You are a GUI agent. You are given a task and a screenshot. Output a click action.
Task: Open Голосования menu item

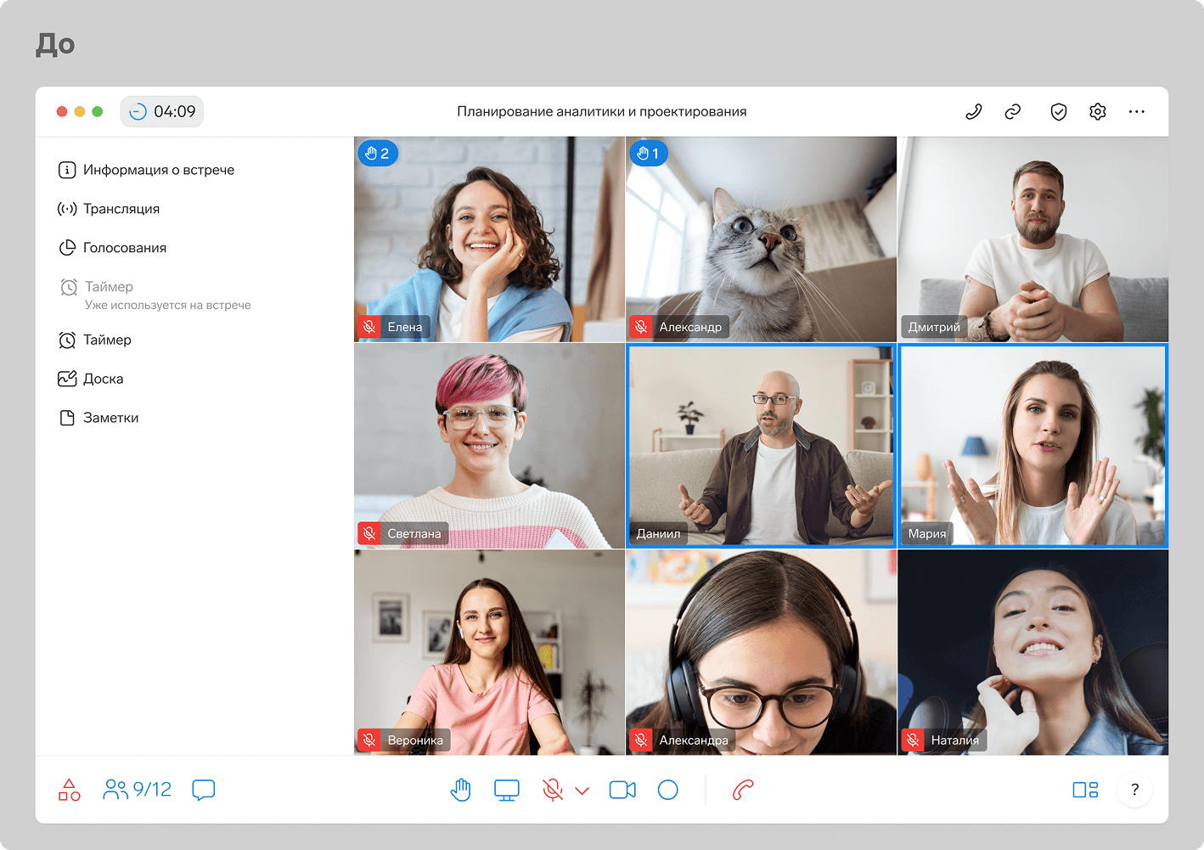[x=112, y=248]
